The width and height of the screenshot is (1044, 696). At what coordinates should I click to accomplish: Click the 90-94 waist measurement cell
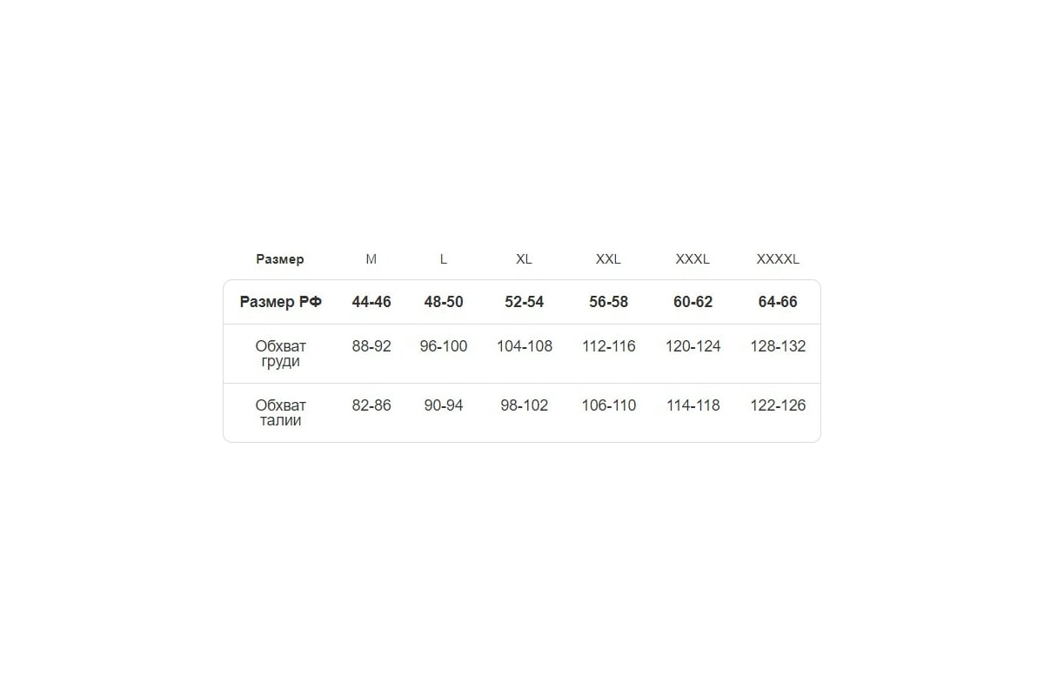pos(444,405)
